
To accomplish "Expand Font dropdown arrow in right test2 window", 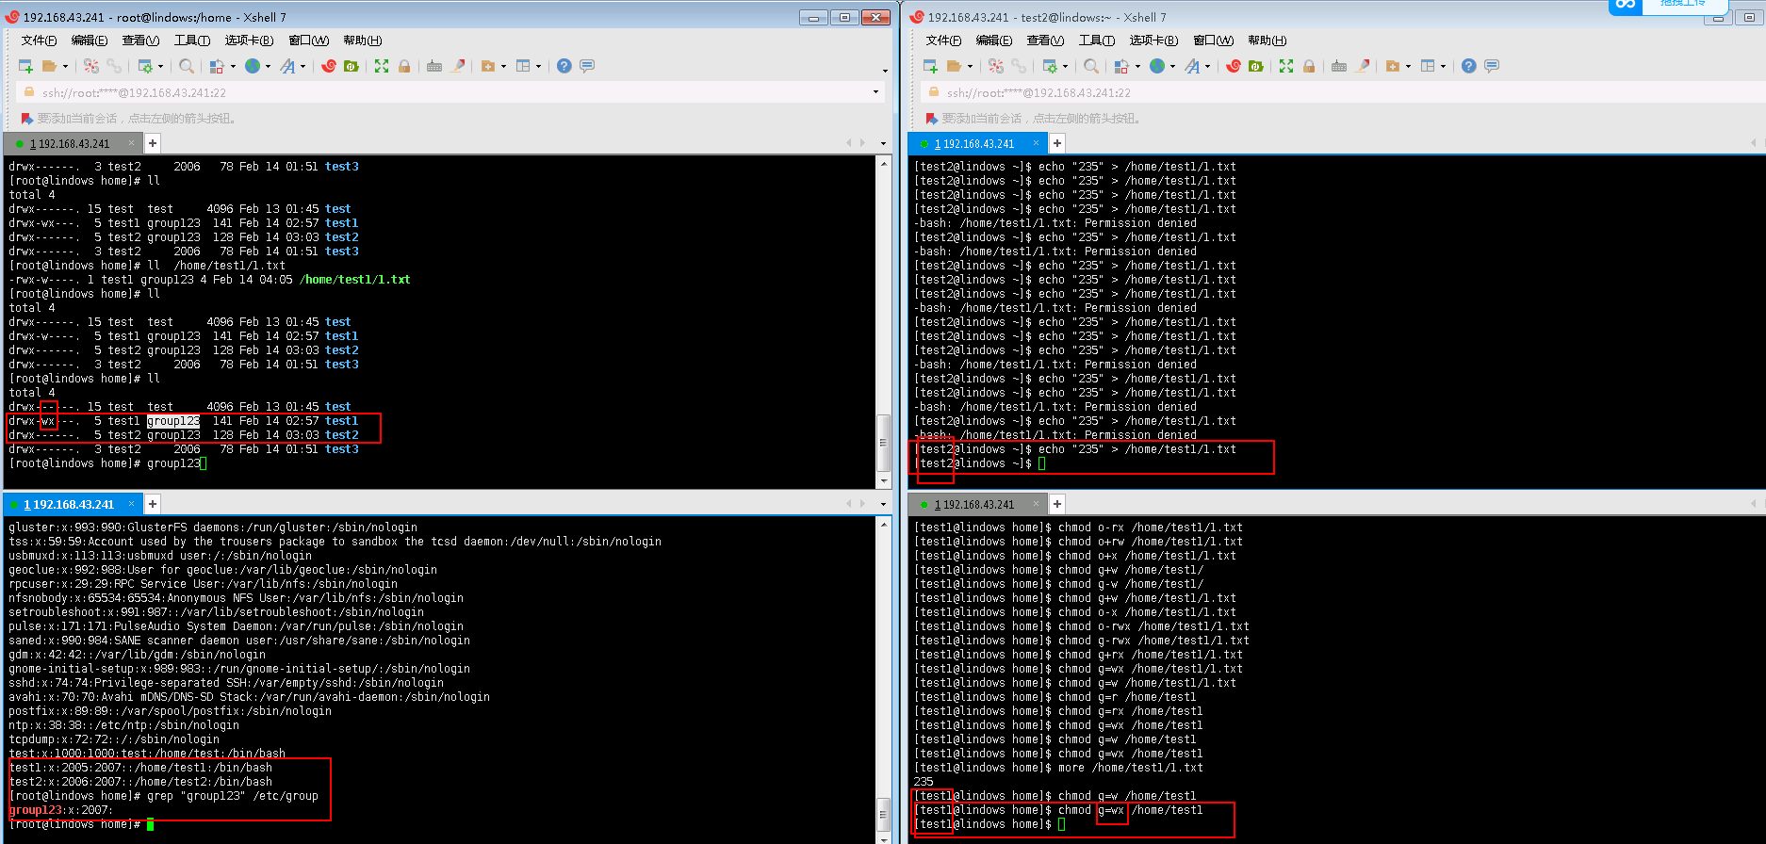I will (x=1208, y=67).
